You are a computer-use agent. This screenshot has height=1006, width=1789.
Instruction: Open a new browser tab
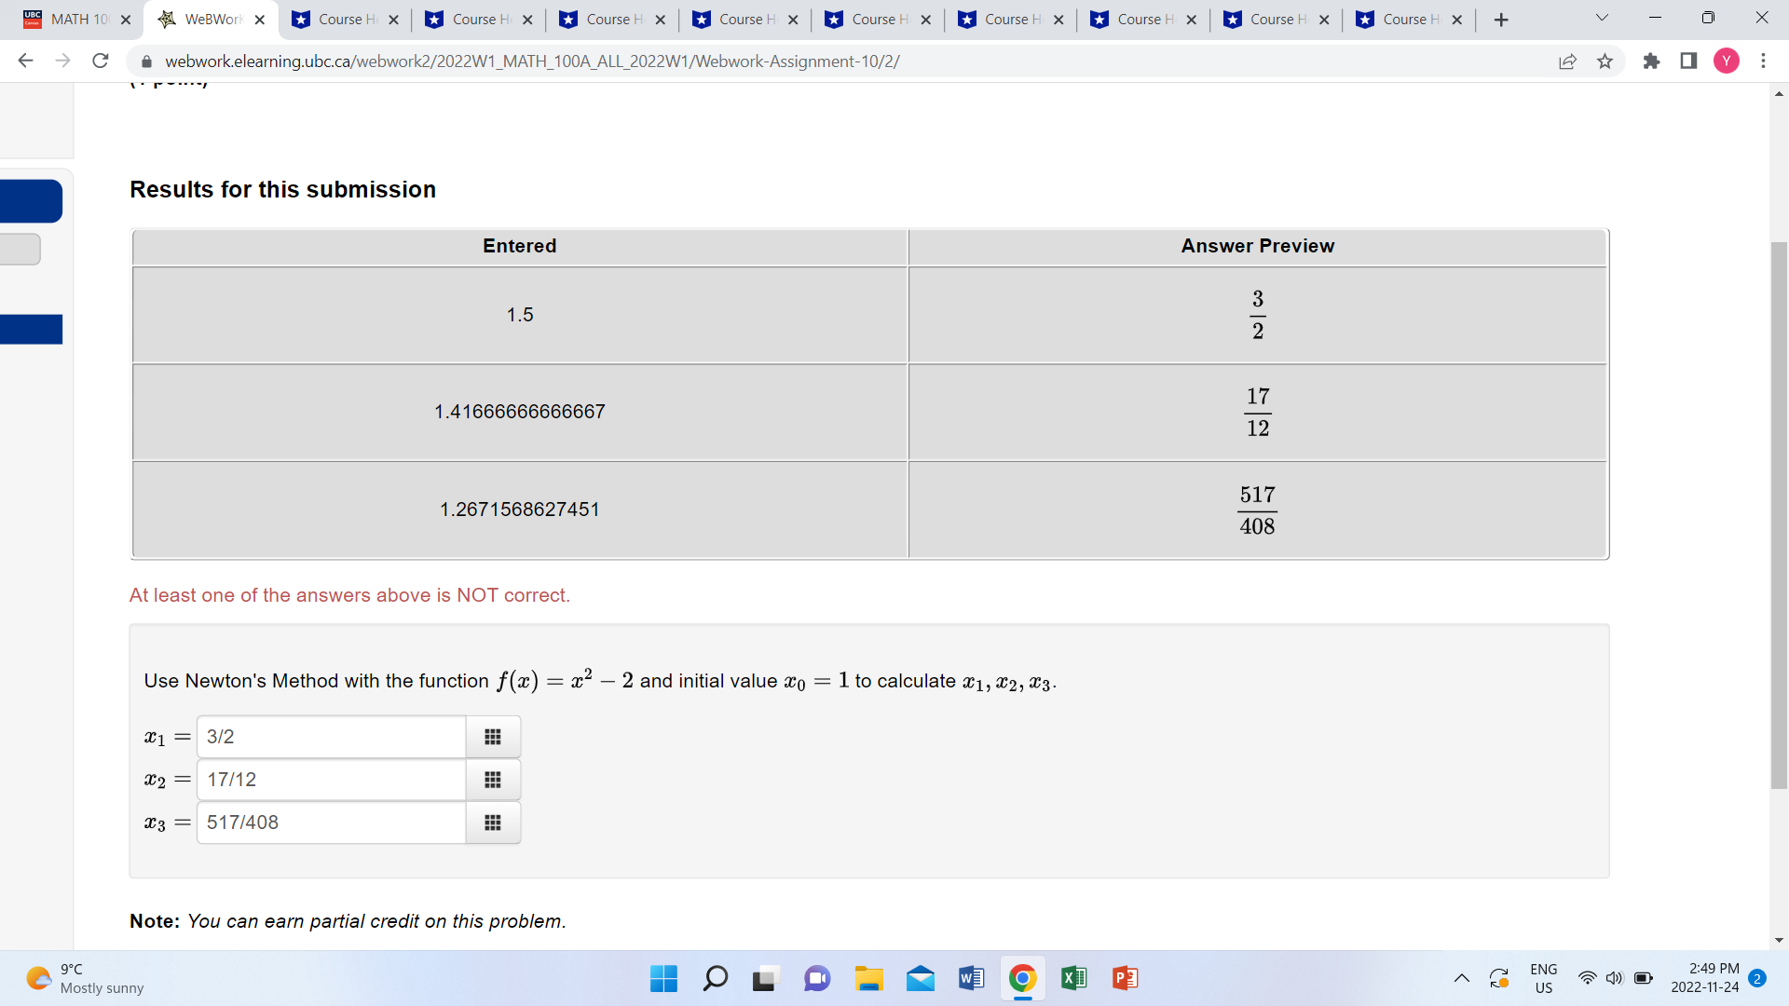pyautogui.click(x=1499, y=19)
